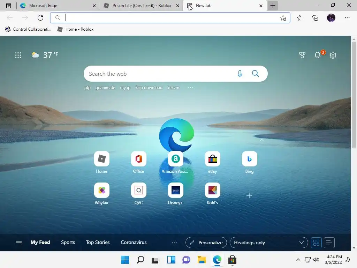Search suggested term goanimate
The height and width of the screenshot is (268, 357).
click(x=105, y=88)
